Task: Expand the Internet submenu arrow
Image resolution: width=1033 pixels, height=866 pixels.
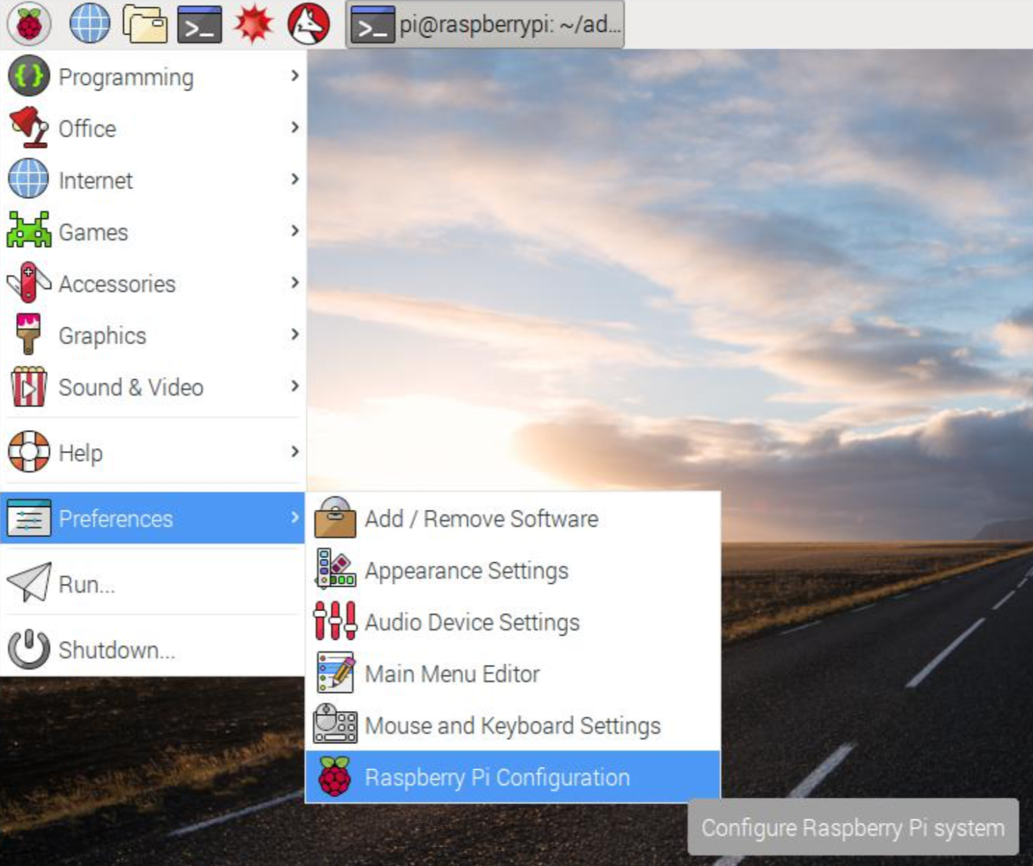Action: point(295,179)
